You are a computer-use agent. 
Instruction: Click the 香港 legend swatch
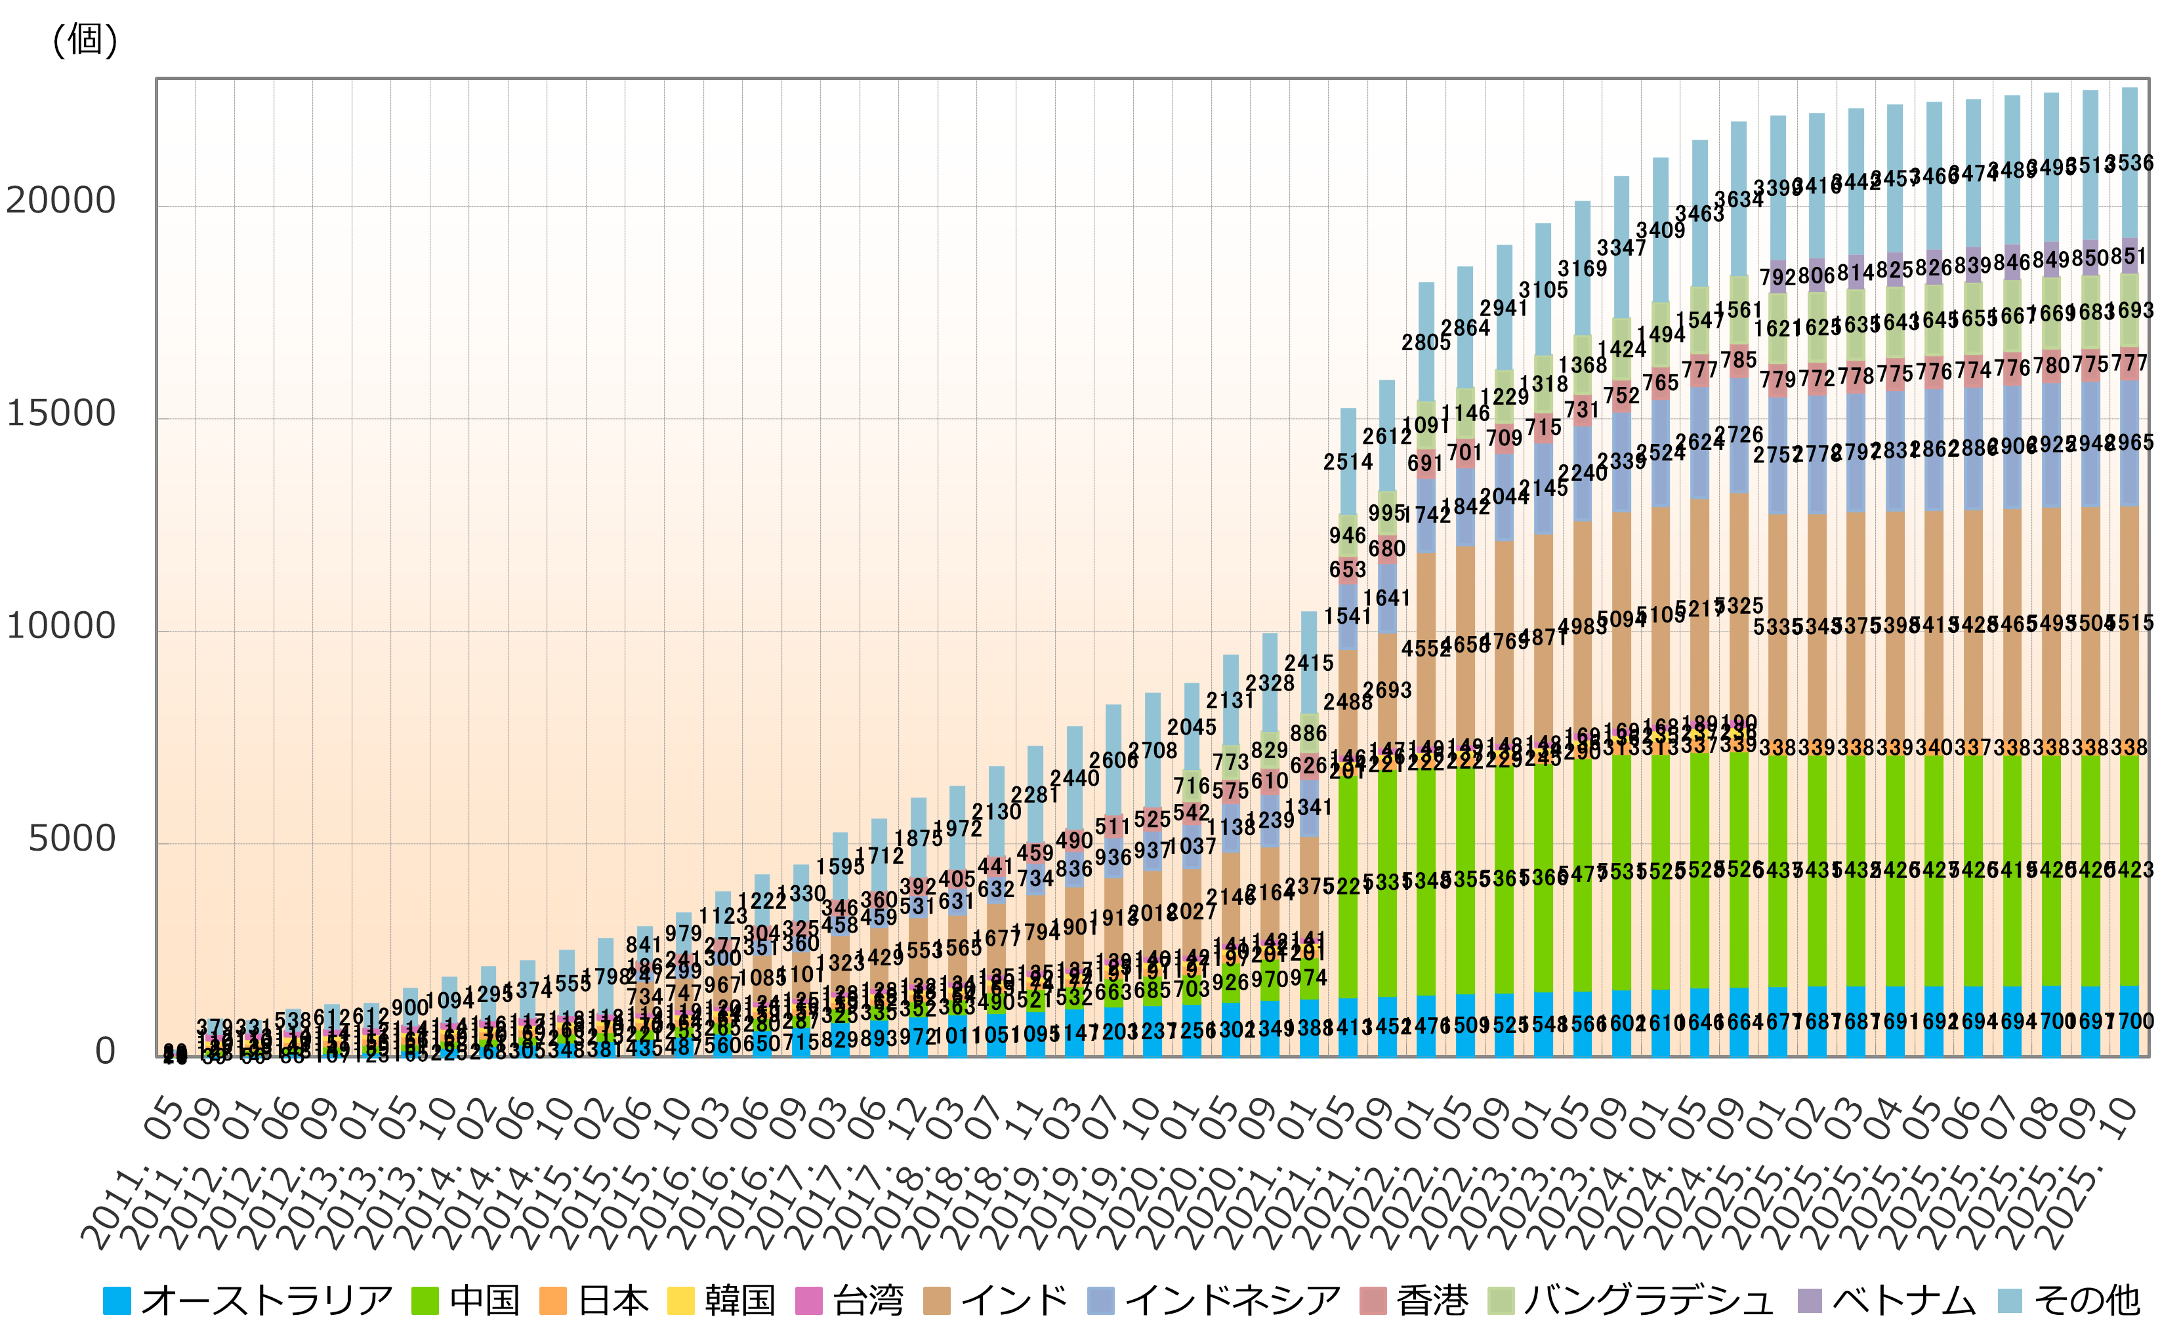click(x=1373, y=1300)
